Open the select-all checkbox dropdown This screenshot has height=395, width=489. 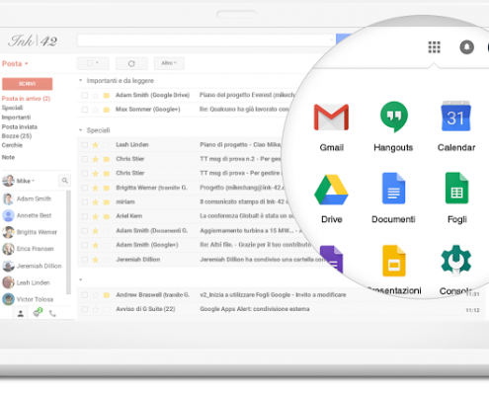click(93, 63)
